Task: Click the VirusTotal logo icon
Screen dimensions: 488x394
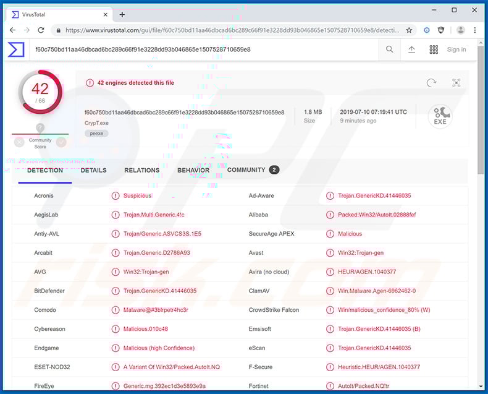Action: point(16,49)
